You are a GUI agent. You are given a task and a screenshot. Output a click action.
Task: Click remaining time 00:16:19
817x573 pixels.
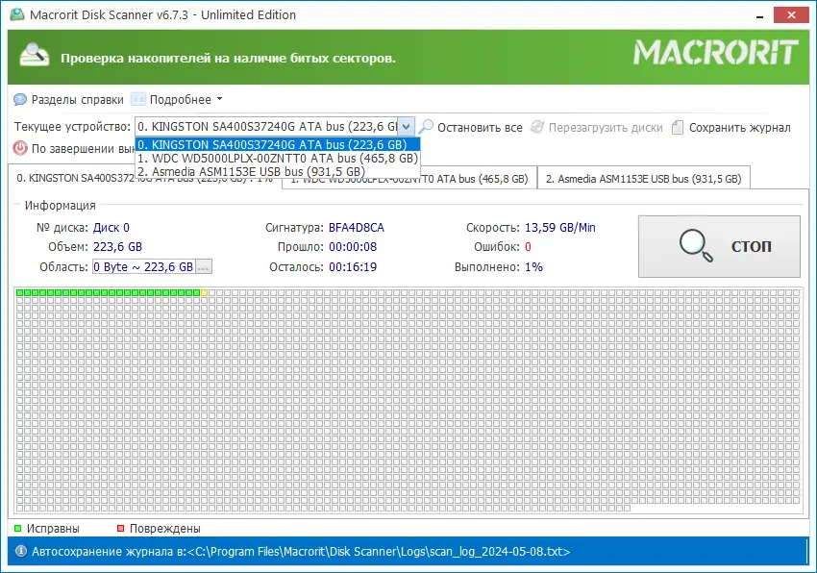click(x=352, y=267)
